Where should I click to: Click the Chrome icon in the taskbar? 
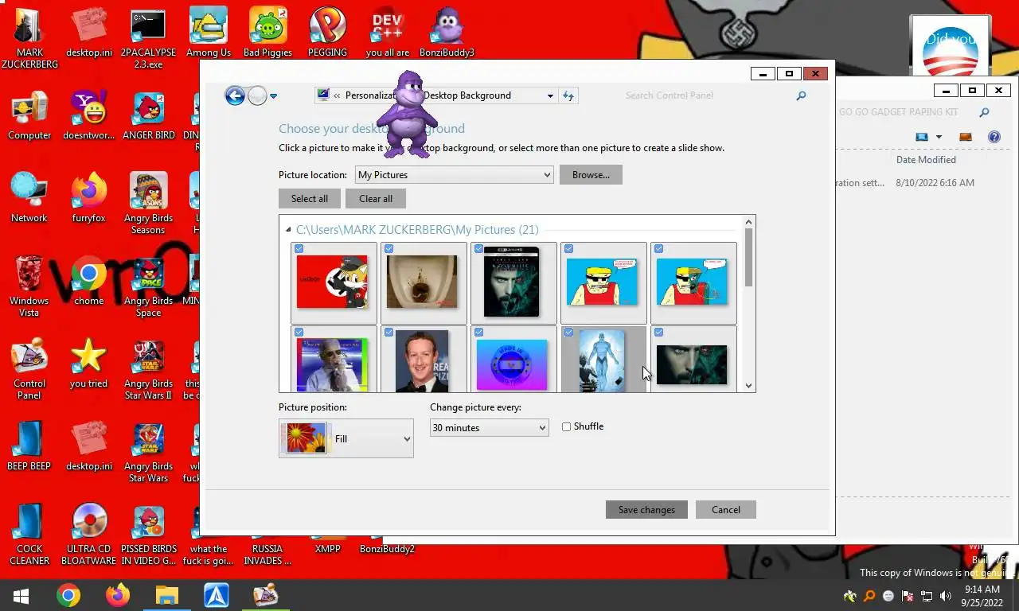[68, 595]
